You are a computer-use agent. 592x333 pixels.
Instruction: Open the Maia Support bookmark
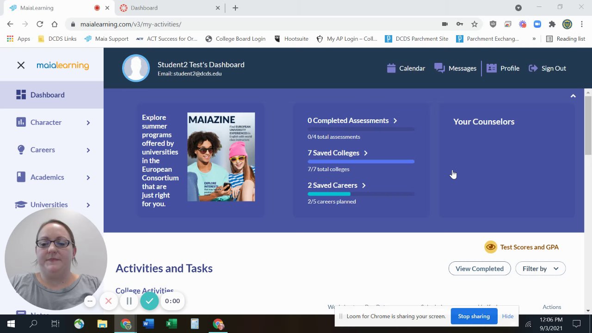tap(106, 39)
